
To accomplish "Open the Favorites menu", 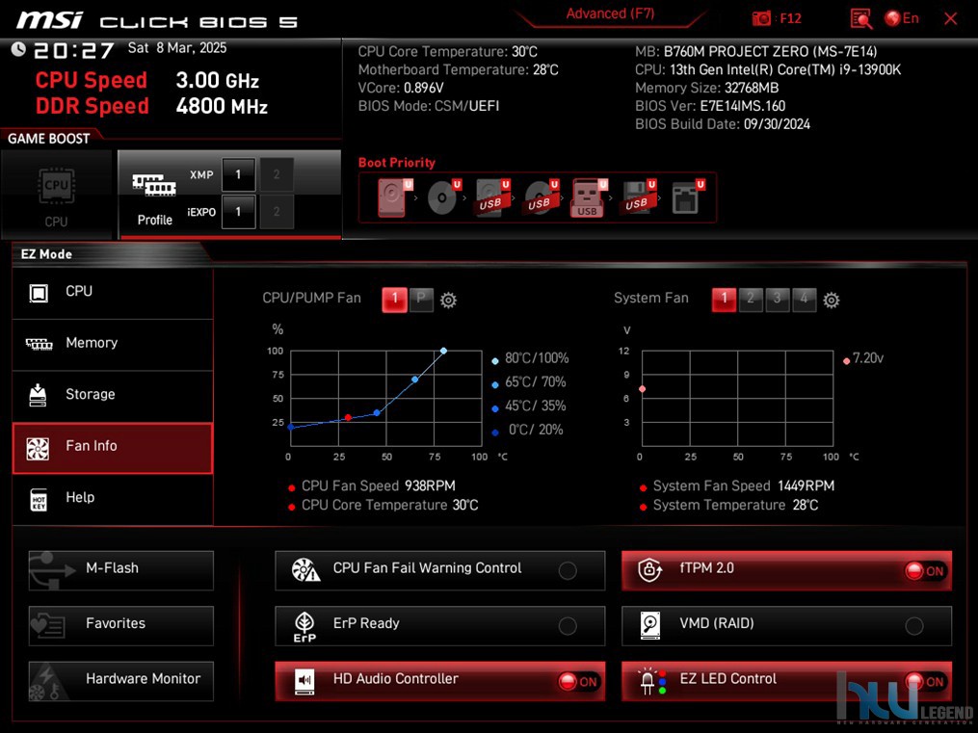I will (x=121, y=625).
